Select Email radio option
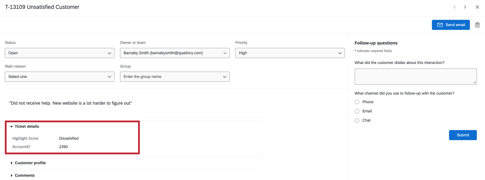 click(357, 111)
